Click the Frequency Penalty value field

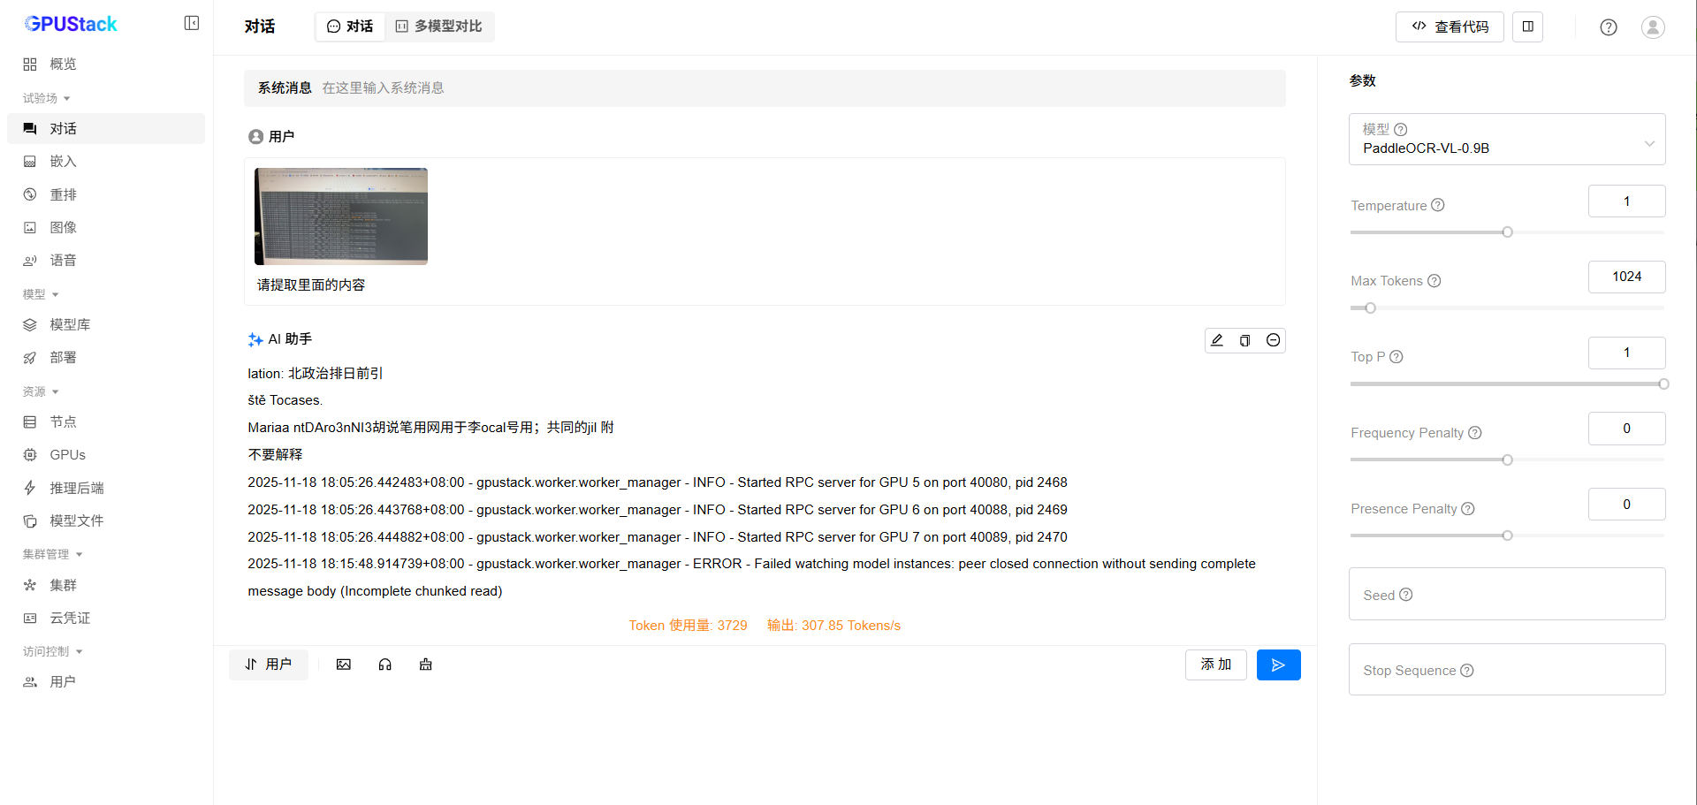click(x=1626, y=429)
